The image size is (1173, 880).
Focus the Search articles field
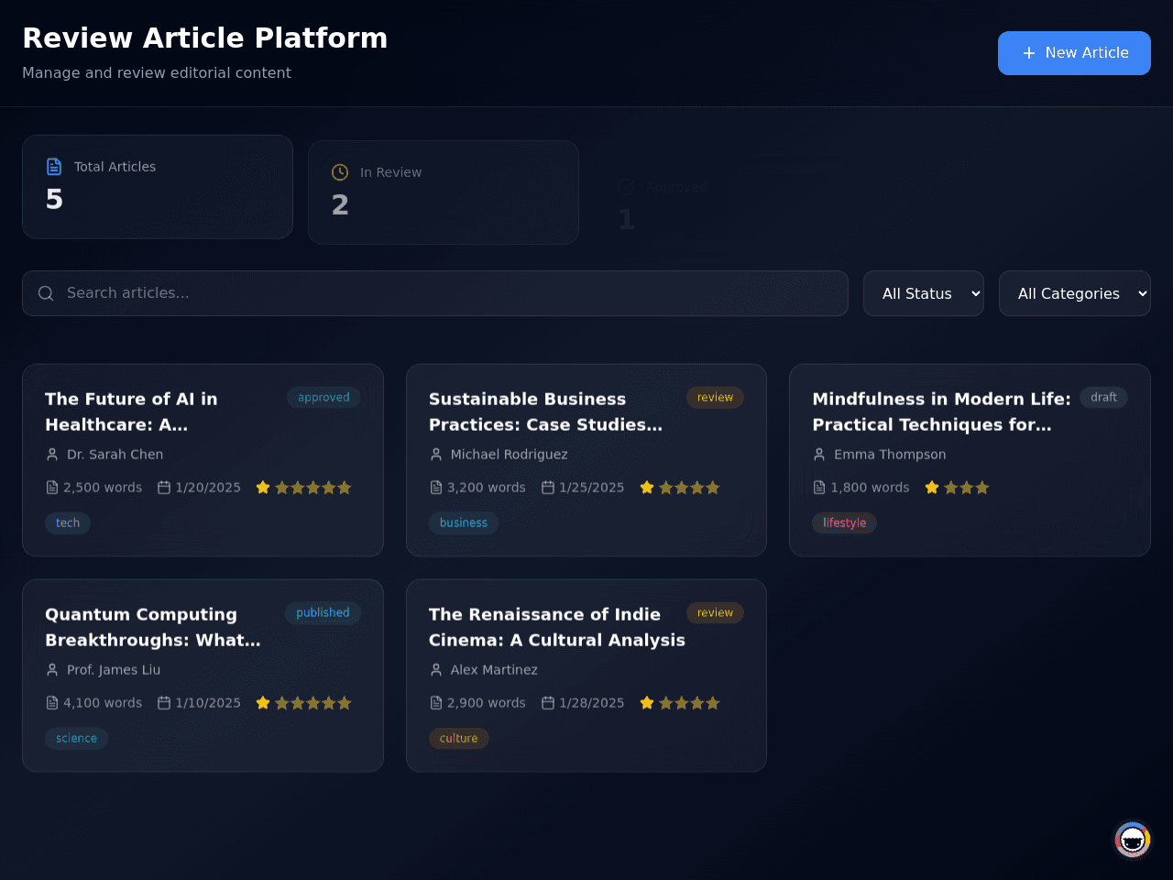click(435, 293)
